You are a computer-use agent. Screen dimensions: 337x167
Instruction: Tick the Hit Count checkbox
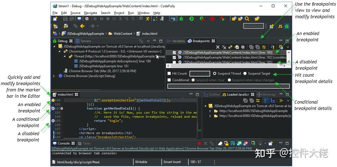[x=169, y=74]
